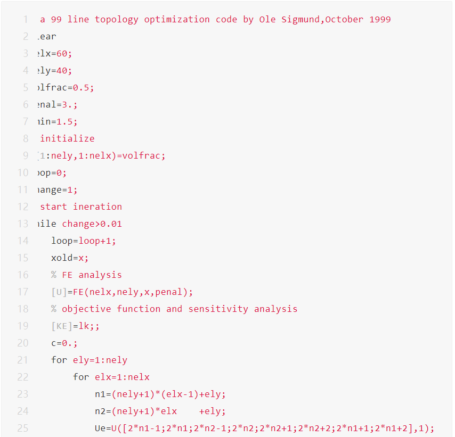
Task: Click the '% FE analysis' comment
Action: 86,275
